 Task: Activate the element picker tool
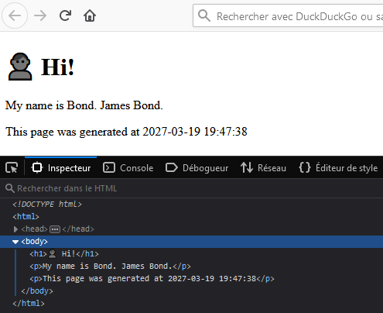(x=12, y=168)
